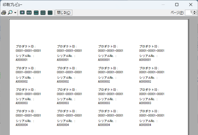Click serial A0000003 in second column
198x135 pixels.
coord(63,103)
